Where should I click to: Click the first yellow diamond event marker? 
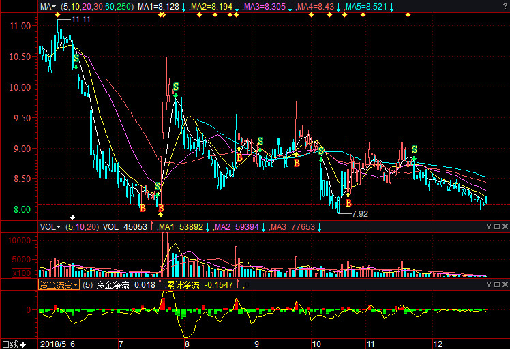(57, 15)
